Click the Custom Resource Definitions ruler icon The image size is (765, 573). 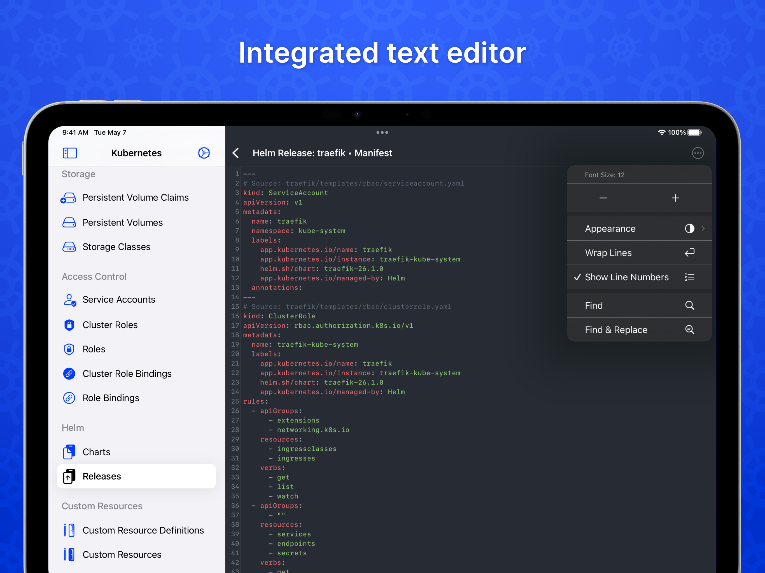click(69, 530)
